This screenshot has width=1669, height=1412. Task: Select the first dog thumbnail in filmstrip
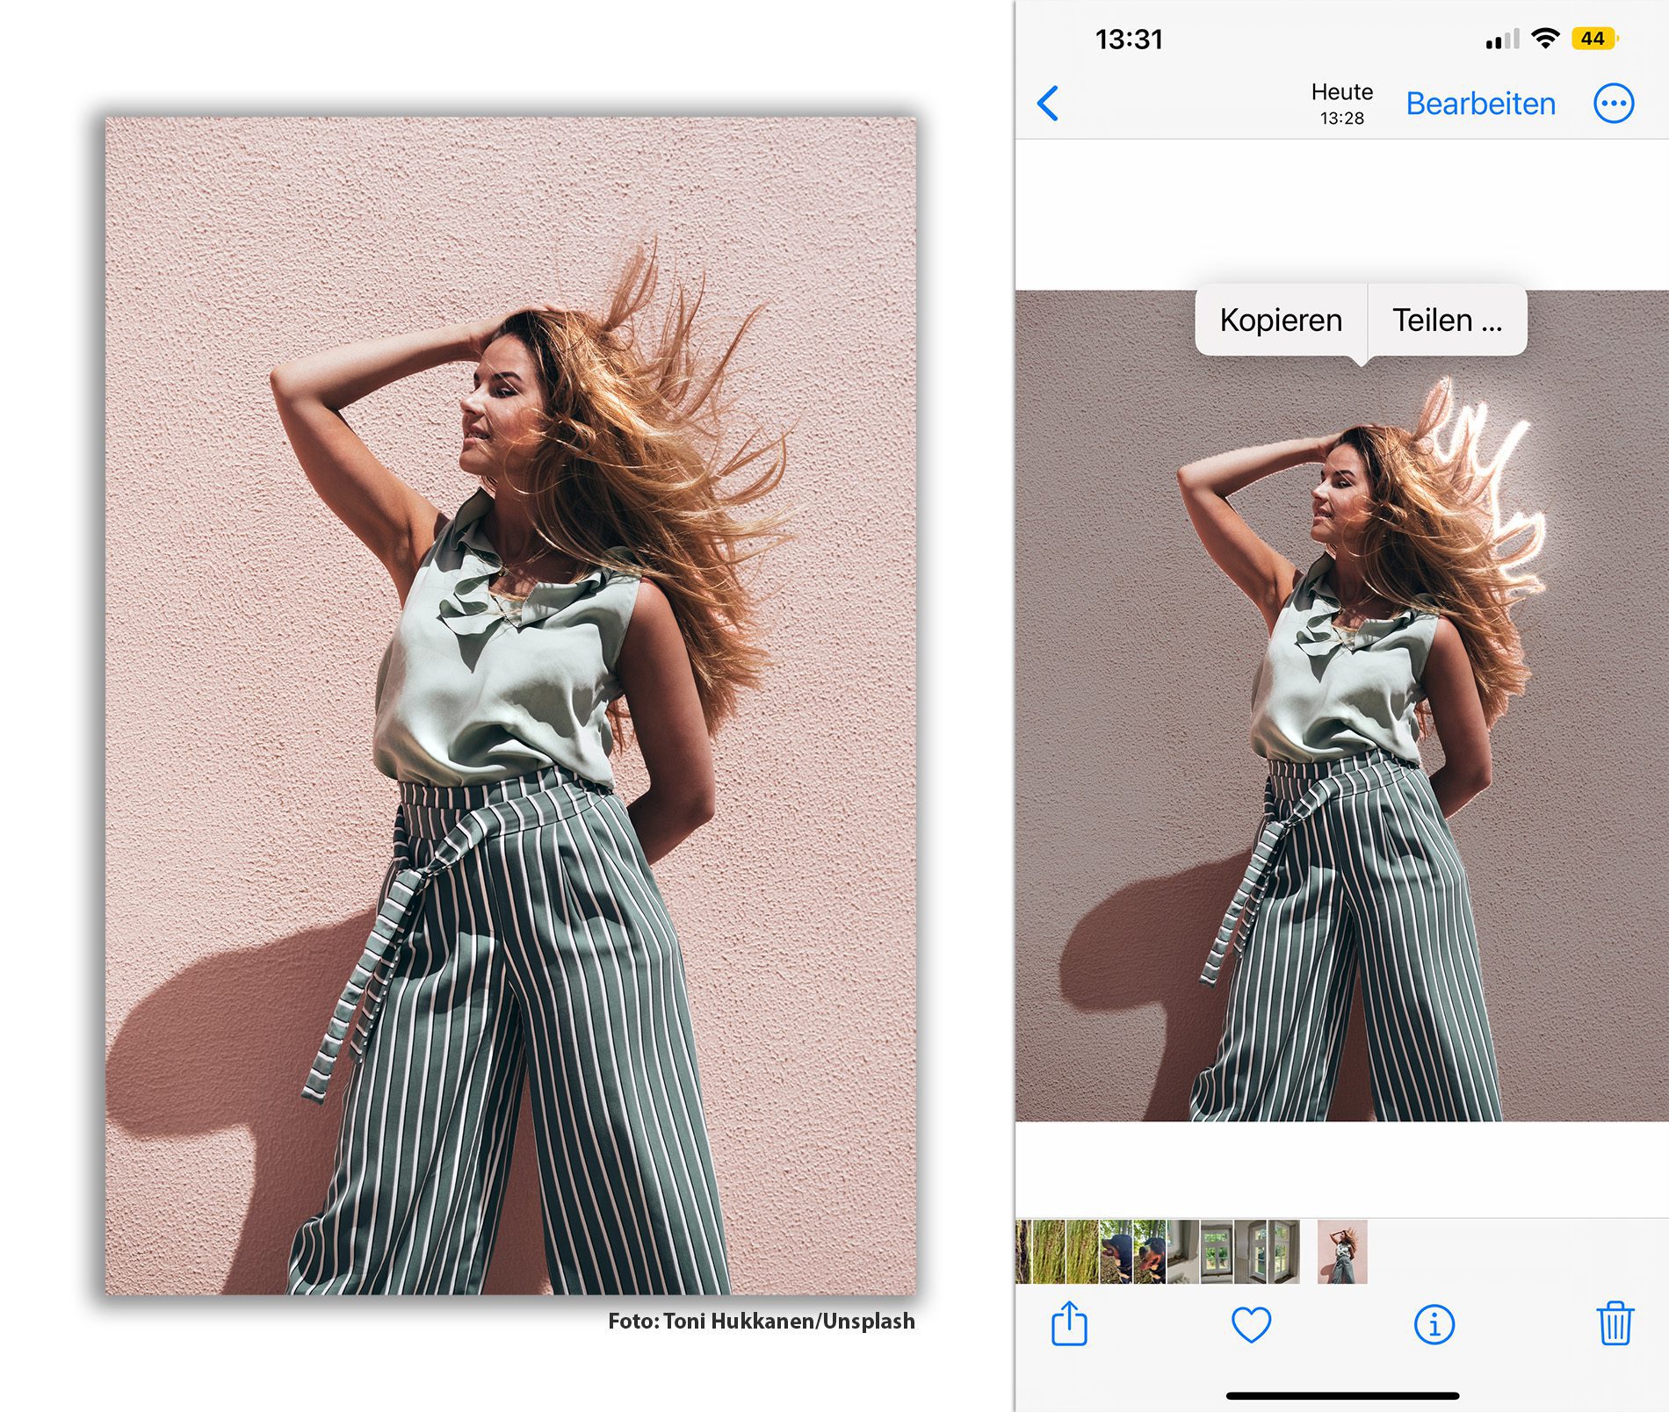pos(1116,1251)
